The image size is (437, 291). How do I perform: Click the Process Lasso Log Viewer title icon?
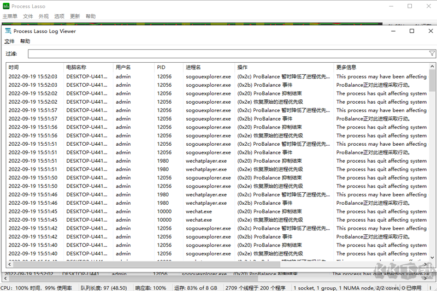point(8,31)
